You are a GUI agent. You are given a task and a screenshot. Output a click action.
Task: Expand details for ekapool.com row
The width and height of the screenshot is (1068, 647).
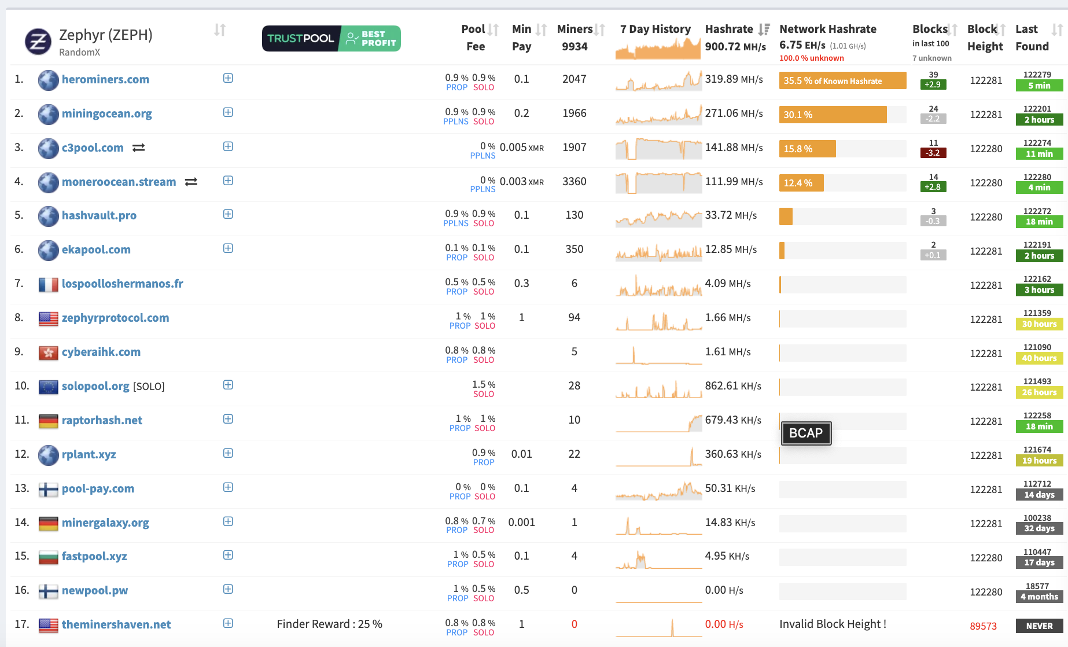click(228, 248)
